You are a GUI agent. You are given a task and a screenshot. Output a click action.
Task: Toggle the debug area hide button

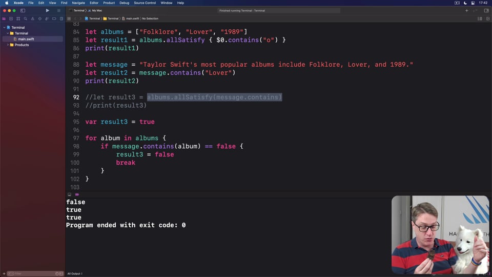coord(69,194)
